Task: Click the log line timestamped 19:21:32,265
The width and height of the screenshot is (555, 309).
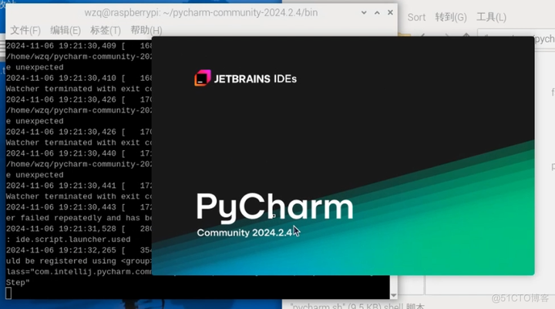Action: tap(79, 250)
